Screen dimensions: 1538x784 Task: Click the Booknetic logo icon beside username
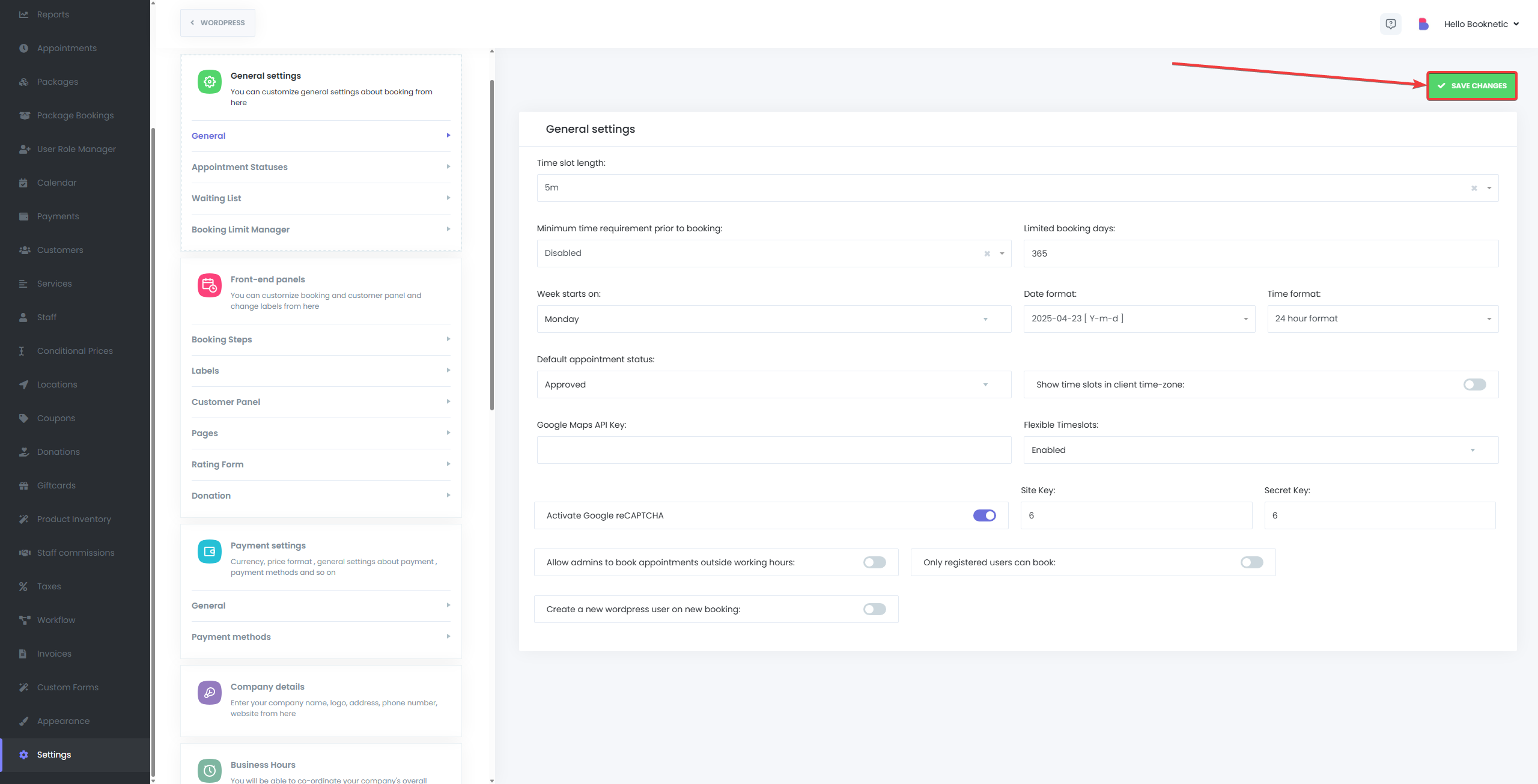(x=1423, y=24)
